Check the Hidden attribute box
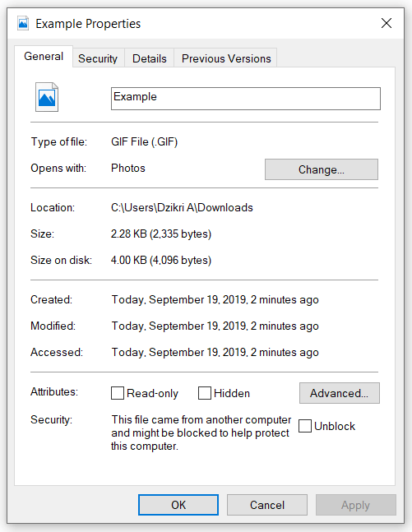The width and height of the screenshot is (412, 532). [205, 393]
